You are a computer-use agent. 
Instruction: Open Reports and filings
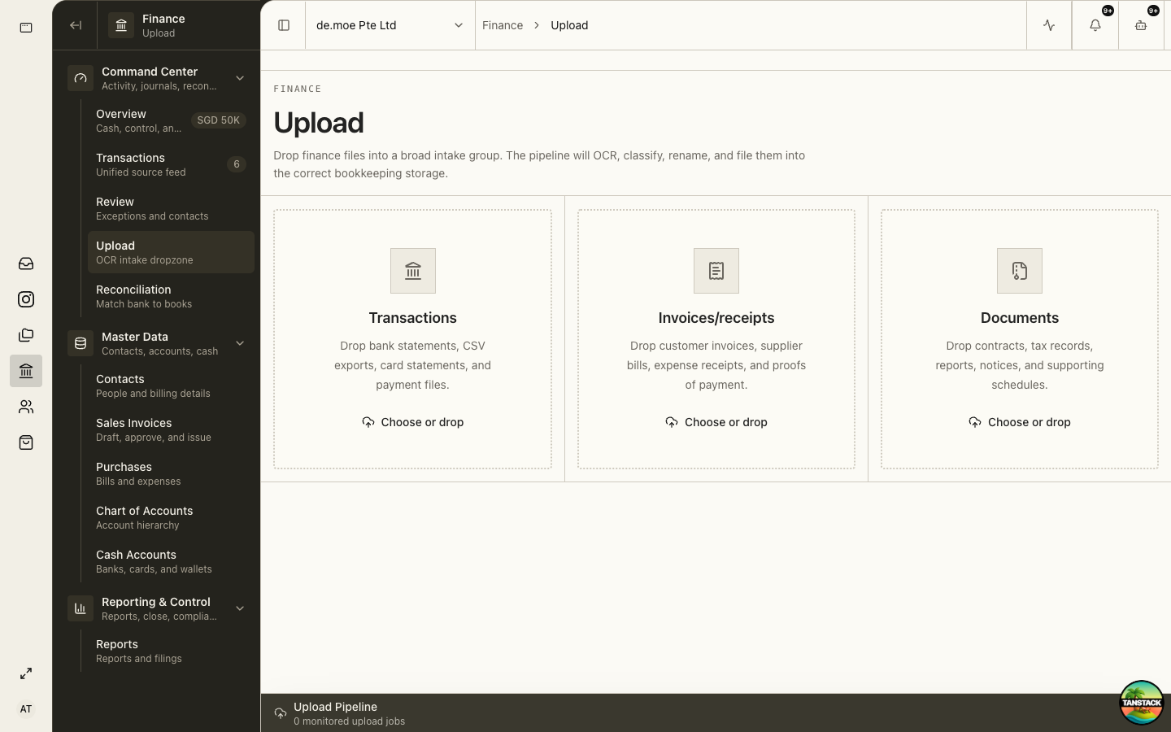[x=171, y=651]
